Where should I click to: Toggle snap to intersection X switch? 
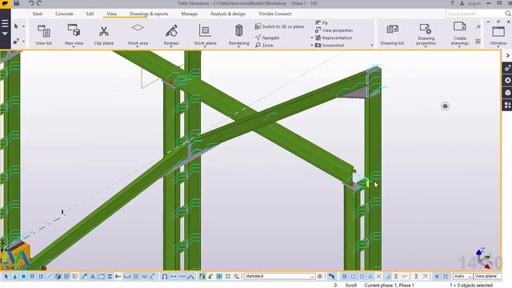point(378,276)
